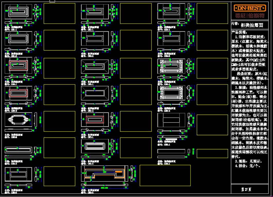Select the beveled drawer face with diagonal corners
The height and width of the screenshot is (197, 273).
(95, 65)
